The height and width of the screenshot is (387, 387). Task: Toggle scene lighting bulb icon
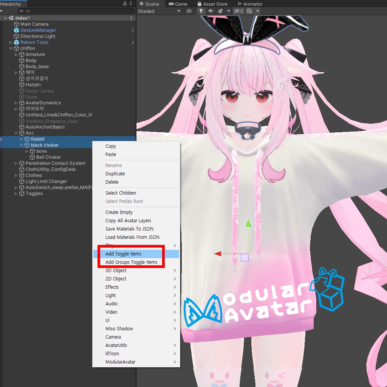coord(201,11)
